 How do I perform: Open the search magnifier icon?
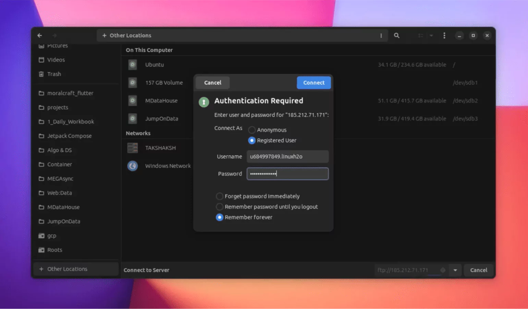click(396, 35)
